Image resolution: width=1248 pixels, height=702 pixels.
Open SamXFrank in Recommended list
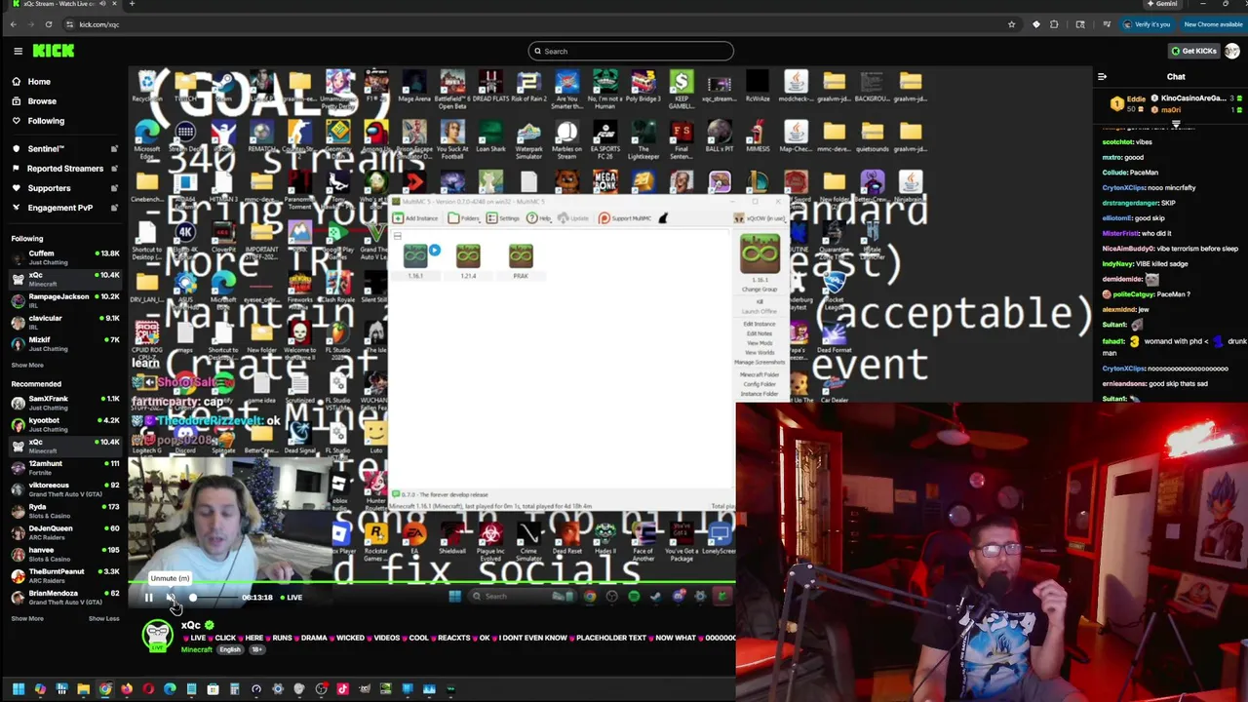[64, 403]
